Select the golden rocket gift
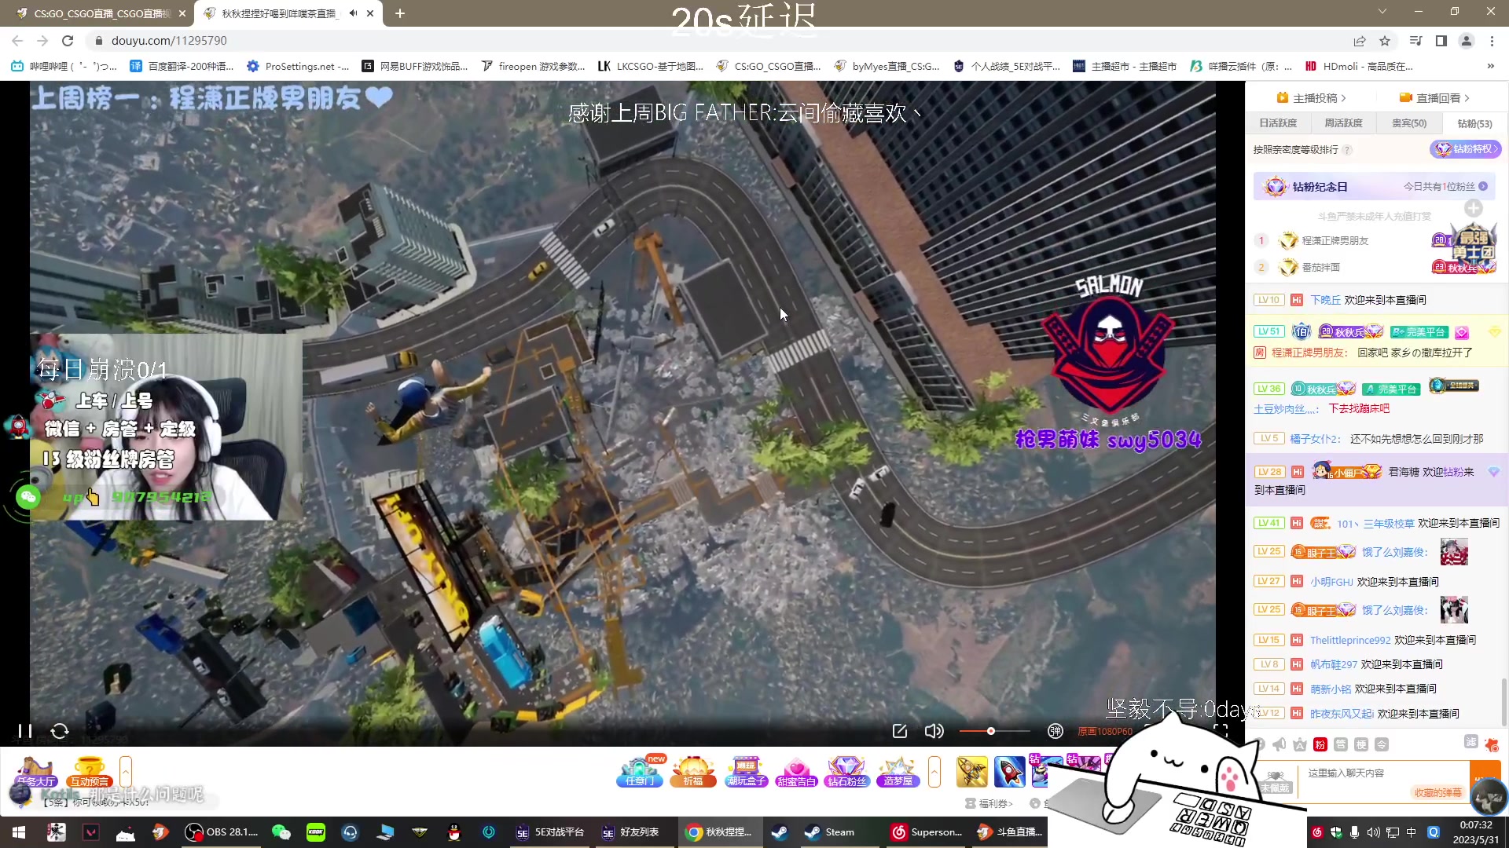This screenshot has width=1509, height=848. tap(972, 771)
